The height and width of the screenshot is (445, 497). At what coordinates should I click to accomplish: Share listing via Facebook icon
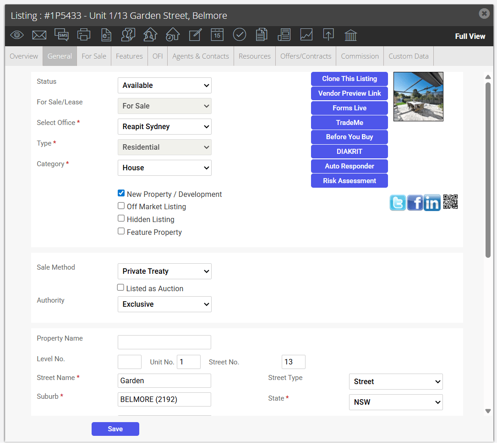tap(415, 202)
